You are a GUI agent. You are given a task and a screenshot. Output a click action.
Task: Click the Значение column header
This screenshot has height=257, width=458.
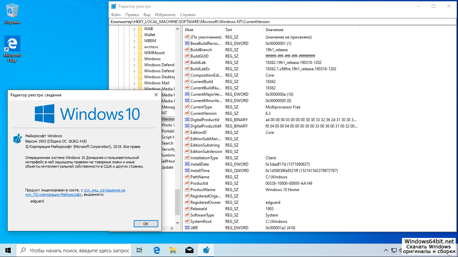274,30
